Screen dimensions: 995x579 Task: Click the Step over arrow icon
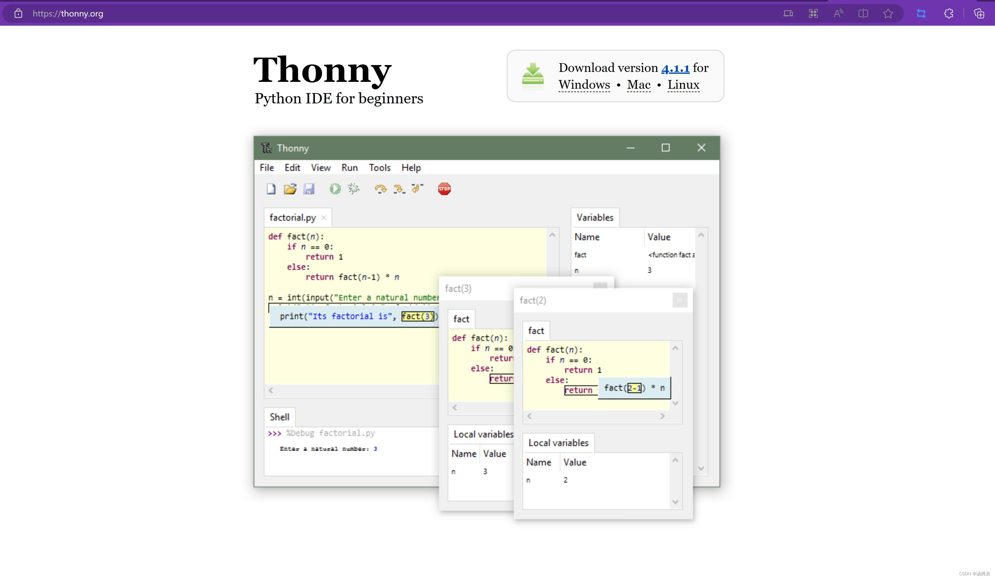tap(381, 189)
